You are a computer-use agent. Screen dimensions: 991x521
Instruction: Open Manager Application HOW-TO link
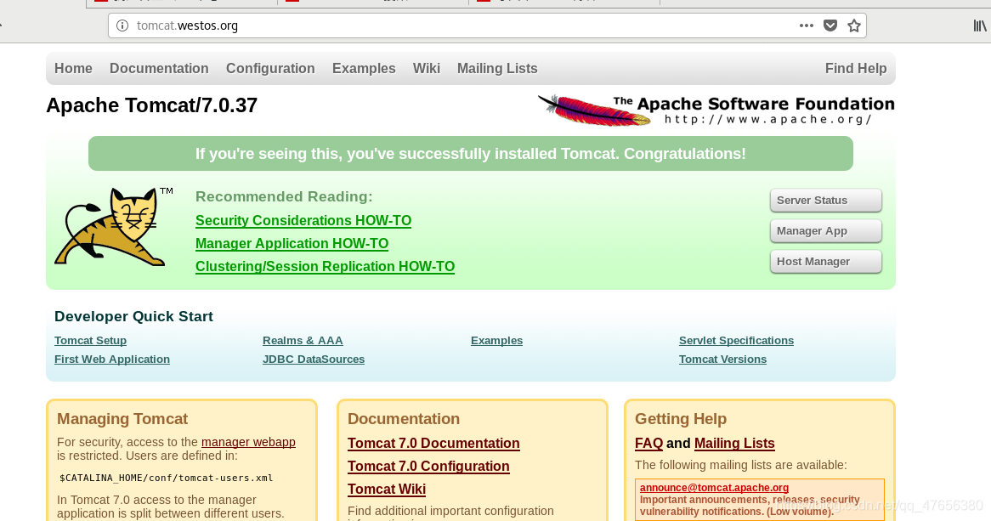pyautogui.click(x=292, y=243)
